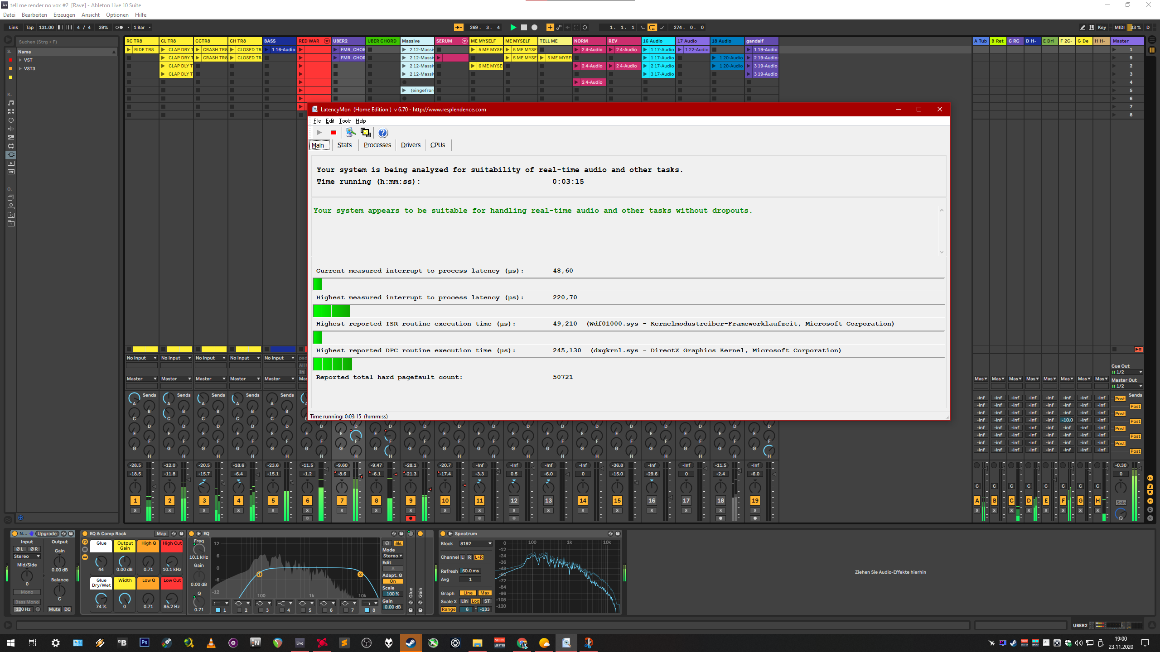Screen dimensions: 1160x652
Task: Toggle the Follow arrow button beside position
Action: (x=459, y=28)
